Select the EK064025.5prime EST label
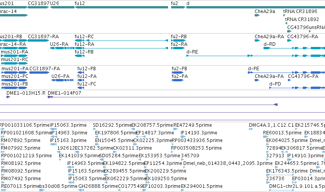 coord(287,140)
